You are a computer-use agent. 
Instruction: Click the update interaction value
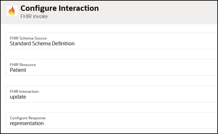(18, 97)
